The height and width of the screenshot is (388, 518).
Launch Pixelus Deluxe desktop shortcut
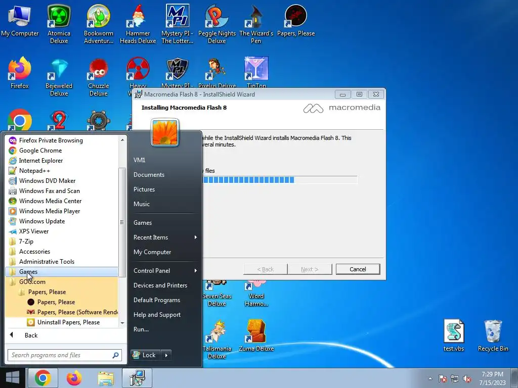point(217,72)
